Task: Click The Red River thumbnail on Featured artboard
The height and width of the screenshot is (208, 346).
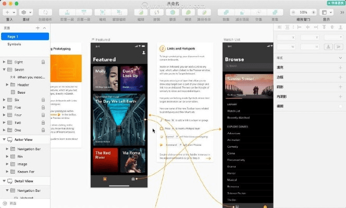Action: pyautogui.click(x=106, y=161)
